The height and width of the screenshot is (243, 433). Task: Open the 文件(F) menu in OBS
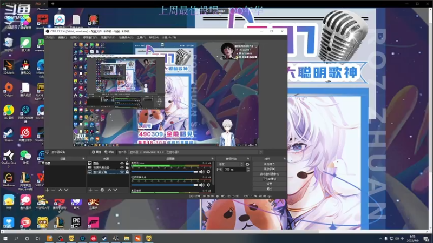[50, 37]
